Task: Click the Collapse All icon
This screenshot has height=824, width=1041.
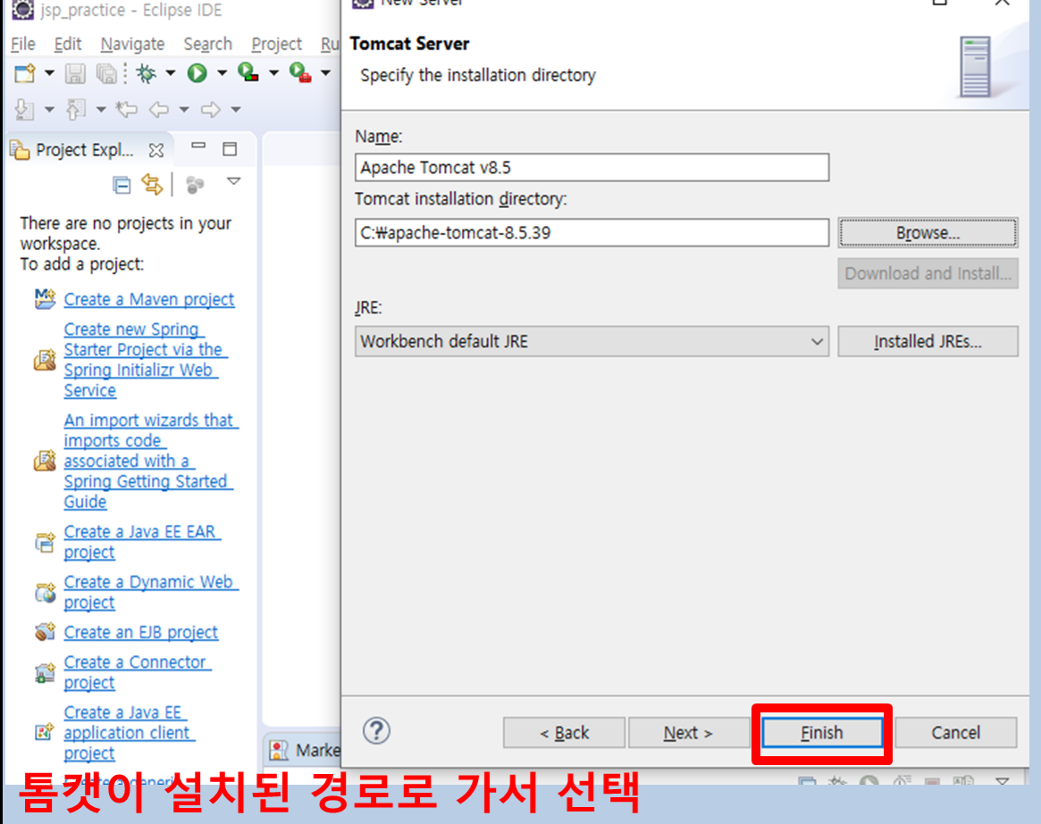Action: [122, 185]
